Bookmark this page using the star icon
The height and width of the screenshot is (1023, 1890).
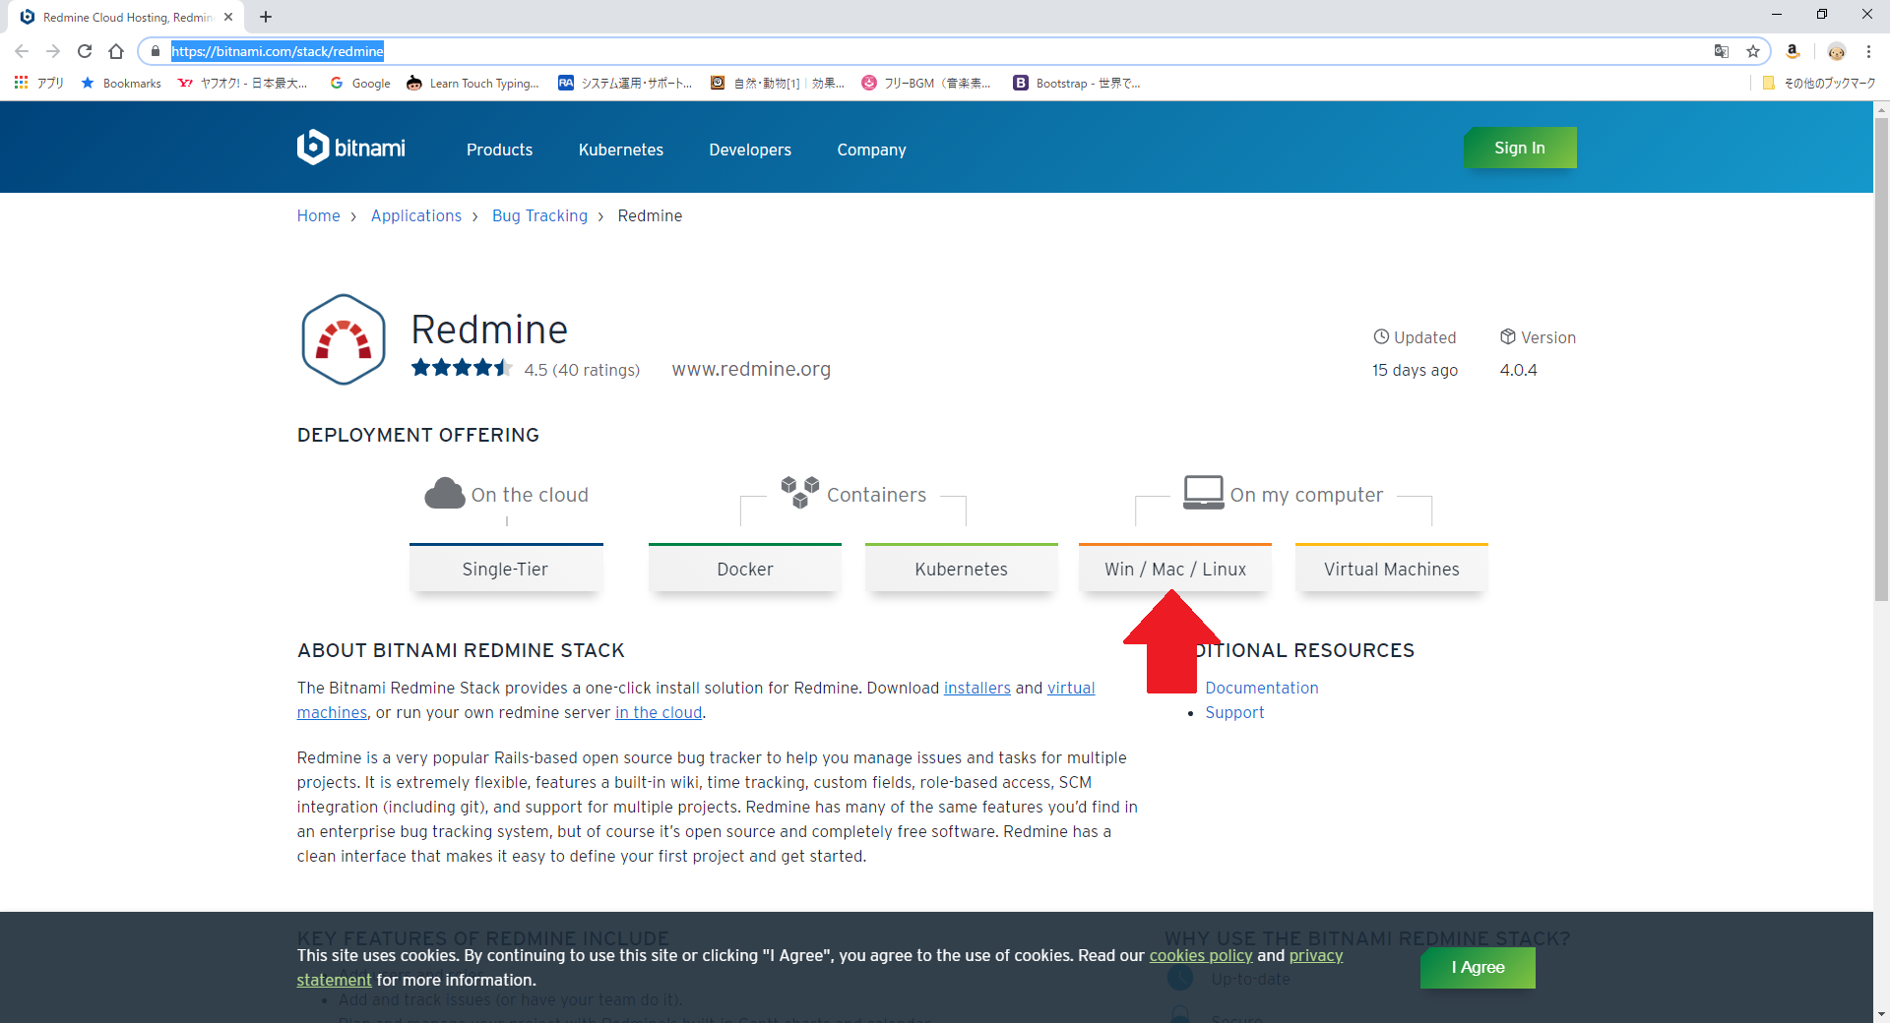click(x=1754, y=51)
